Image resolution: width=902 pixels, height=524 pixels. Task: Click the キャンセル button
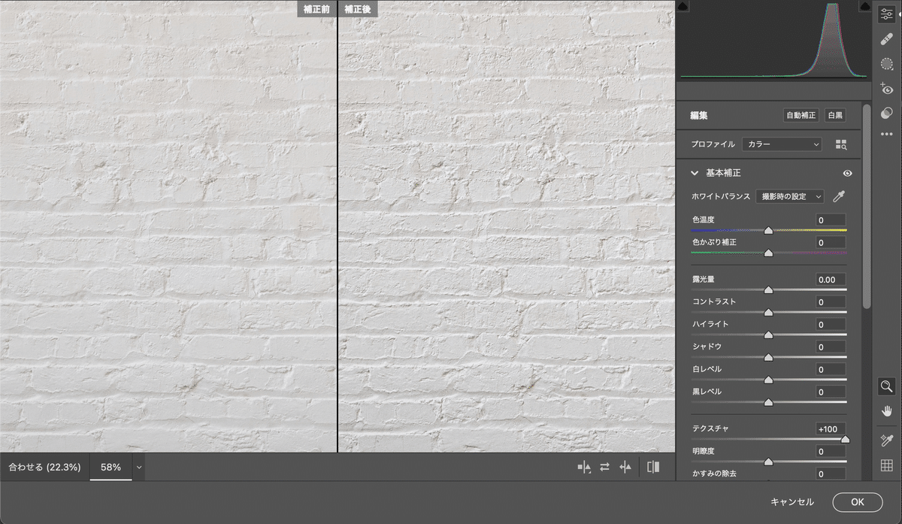[x=792, y=502]
